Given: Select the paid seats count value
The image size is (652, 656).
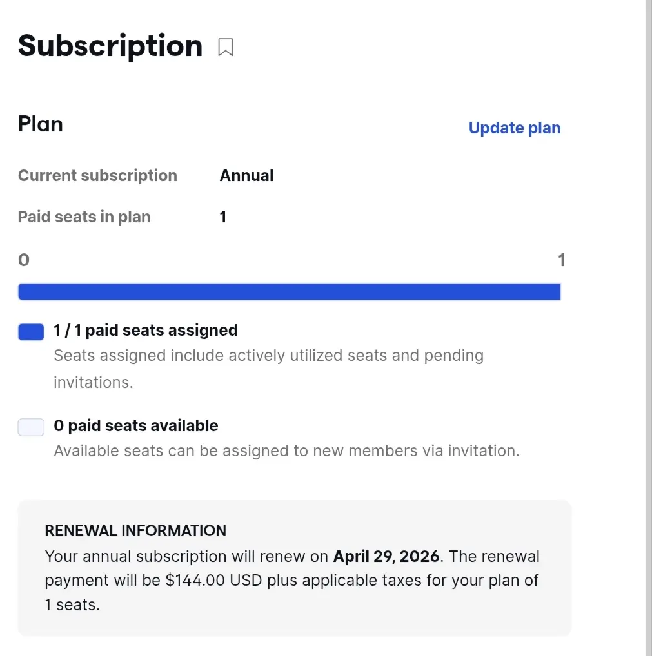Looking at the screenshot, I should pos(223,217).
